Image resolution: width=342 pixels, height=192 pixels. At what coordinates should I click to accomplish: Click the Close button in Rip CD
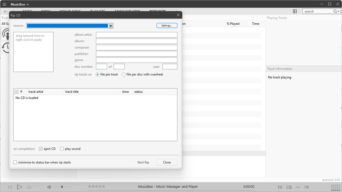(x=167, y=162)
